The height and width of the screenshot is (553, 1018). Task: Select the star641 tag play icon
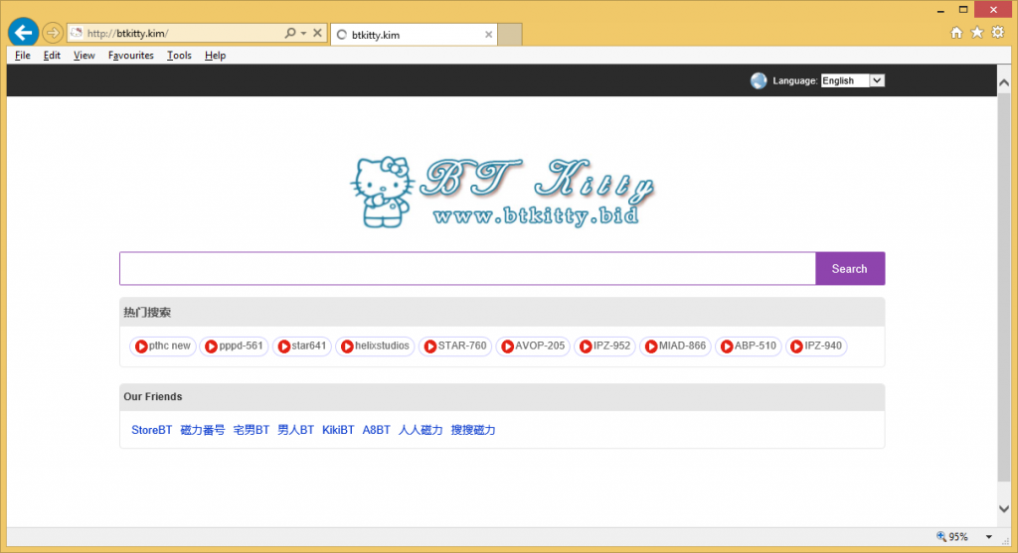coord(283,346)
